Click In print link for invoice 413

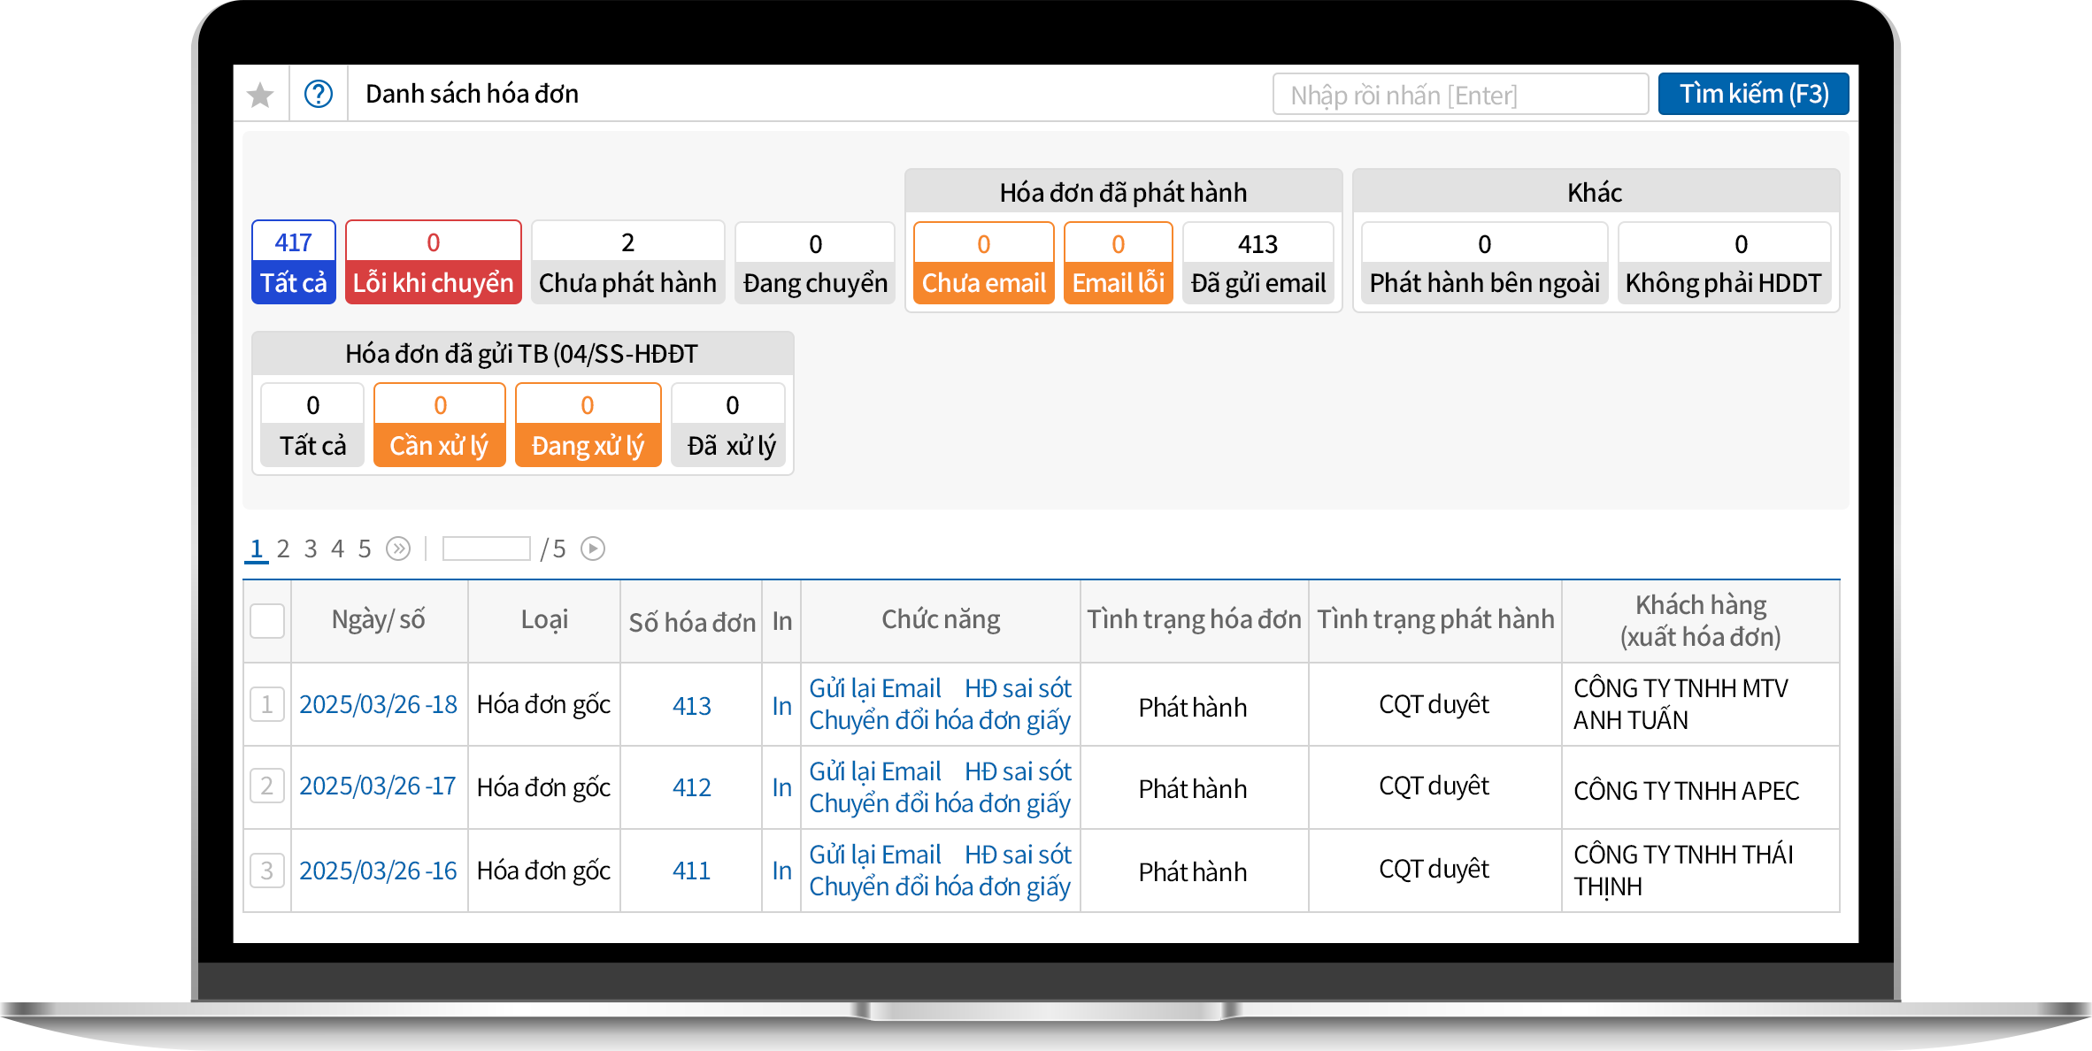coord(781,706)
